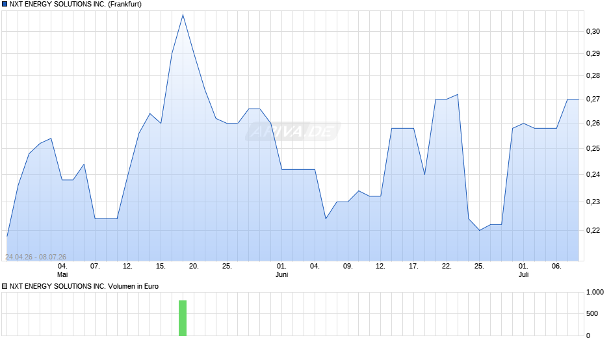Viewport: 611px width, 342px height.
Task: Click the 0,29 price axis label
Action: 593,53
